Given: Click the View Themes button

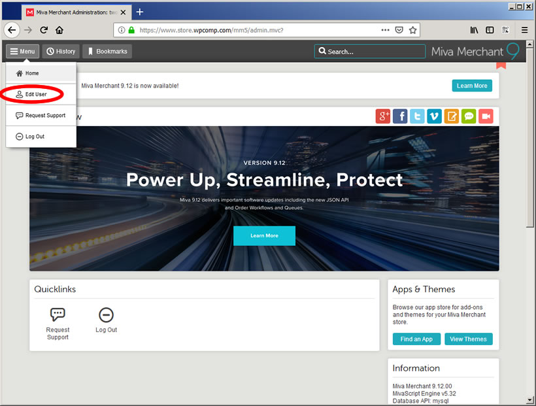Looking at the screenshot, I should tap(468, 339).
